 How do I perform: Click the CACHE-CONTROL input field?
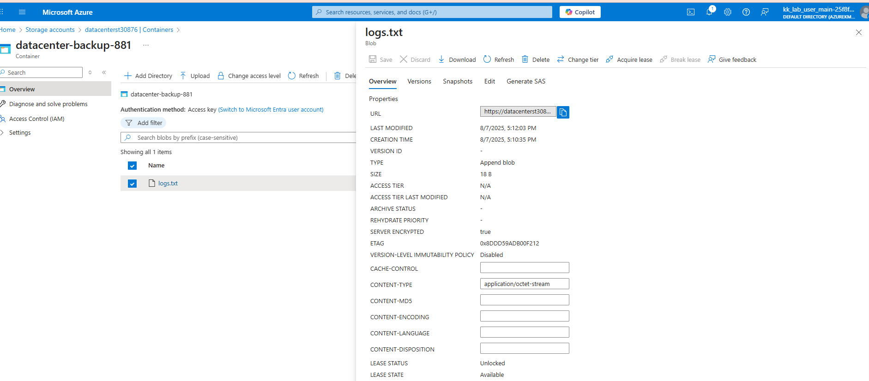point(525,268)
